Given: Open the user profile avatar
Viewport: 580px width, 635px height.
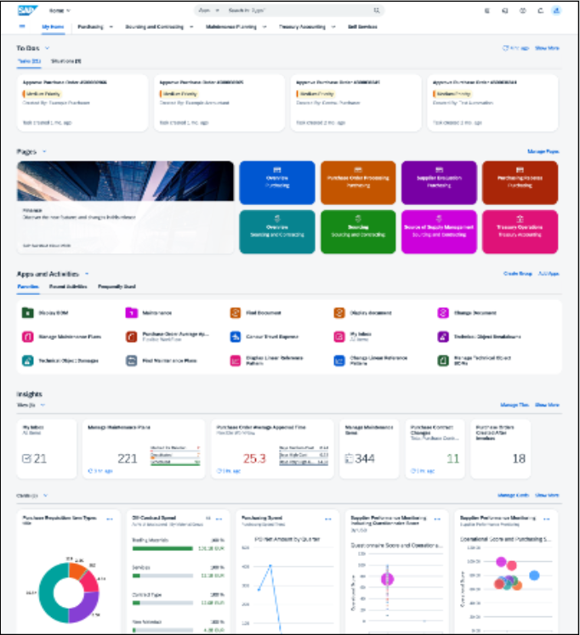Looking at the screenshot, I should pos(556,10).
